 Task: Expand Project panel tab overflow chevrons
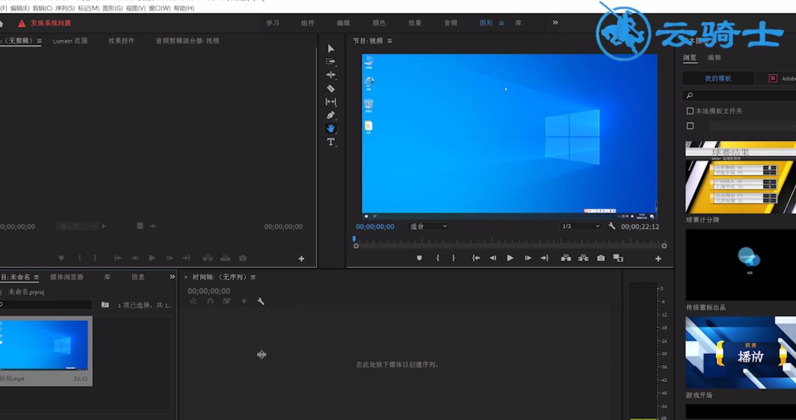point(172,277)
